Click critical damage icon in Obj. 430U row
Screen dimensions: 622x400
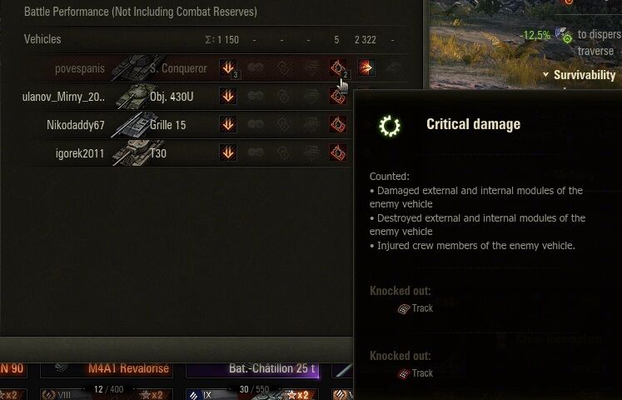pos(337,96)
